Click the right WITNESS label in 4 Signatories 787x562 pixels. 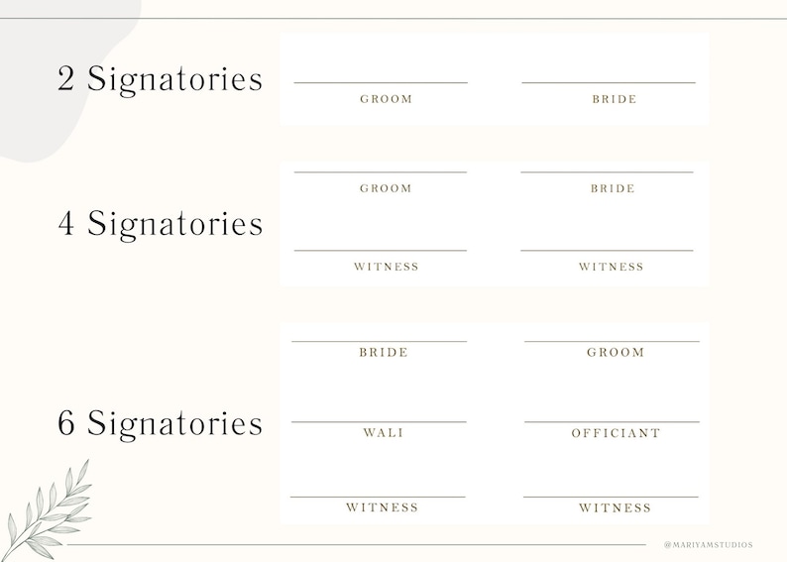611,267
